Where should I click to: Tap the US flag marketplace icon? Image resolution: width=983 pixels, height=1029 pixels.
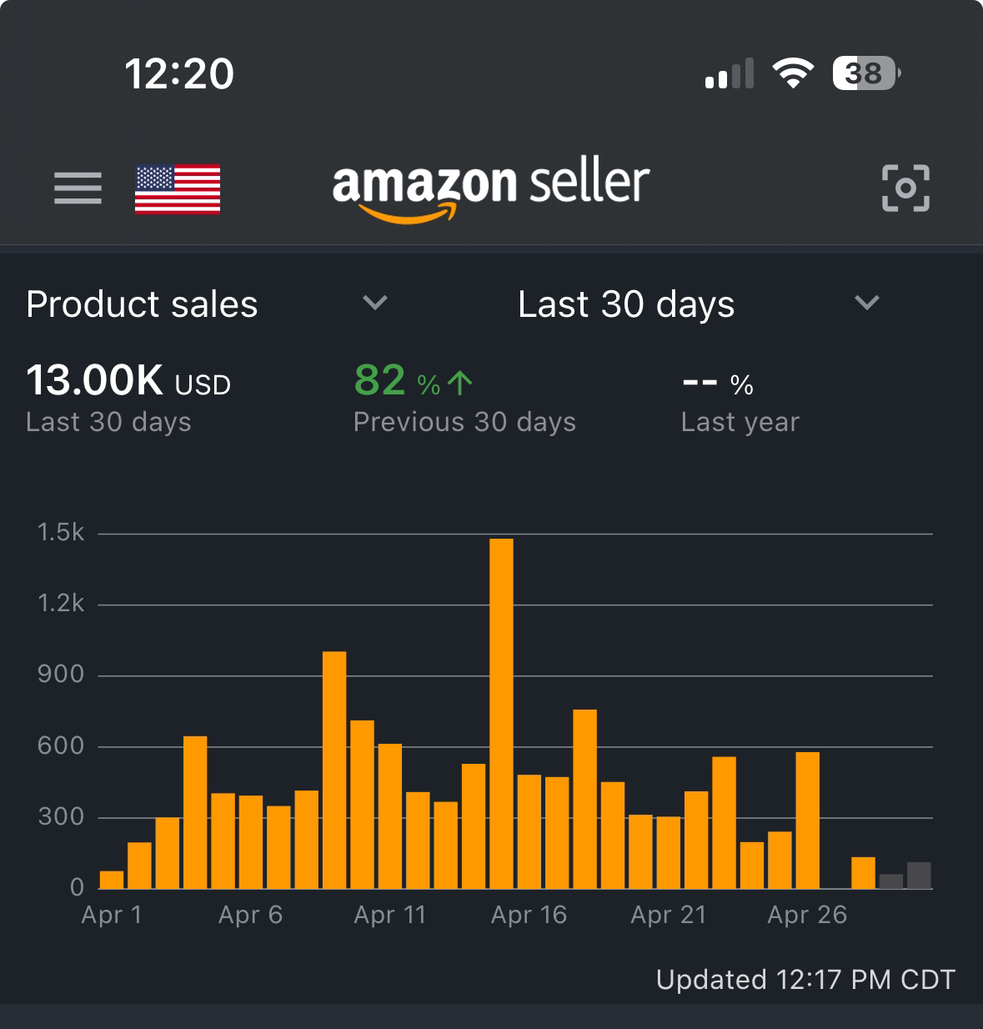coord(178,188)
